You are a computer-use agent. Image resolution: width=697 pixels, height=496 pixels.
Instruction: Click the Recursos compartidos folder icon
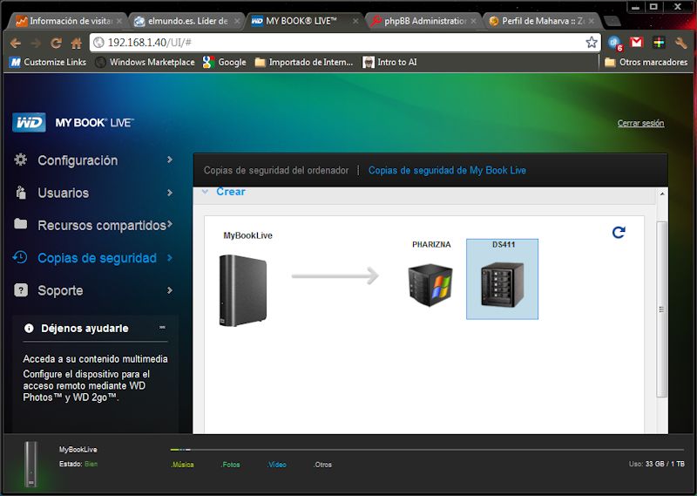20,223
